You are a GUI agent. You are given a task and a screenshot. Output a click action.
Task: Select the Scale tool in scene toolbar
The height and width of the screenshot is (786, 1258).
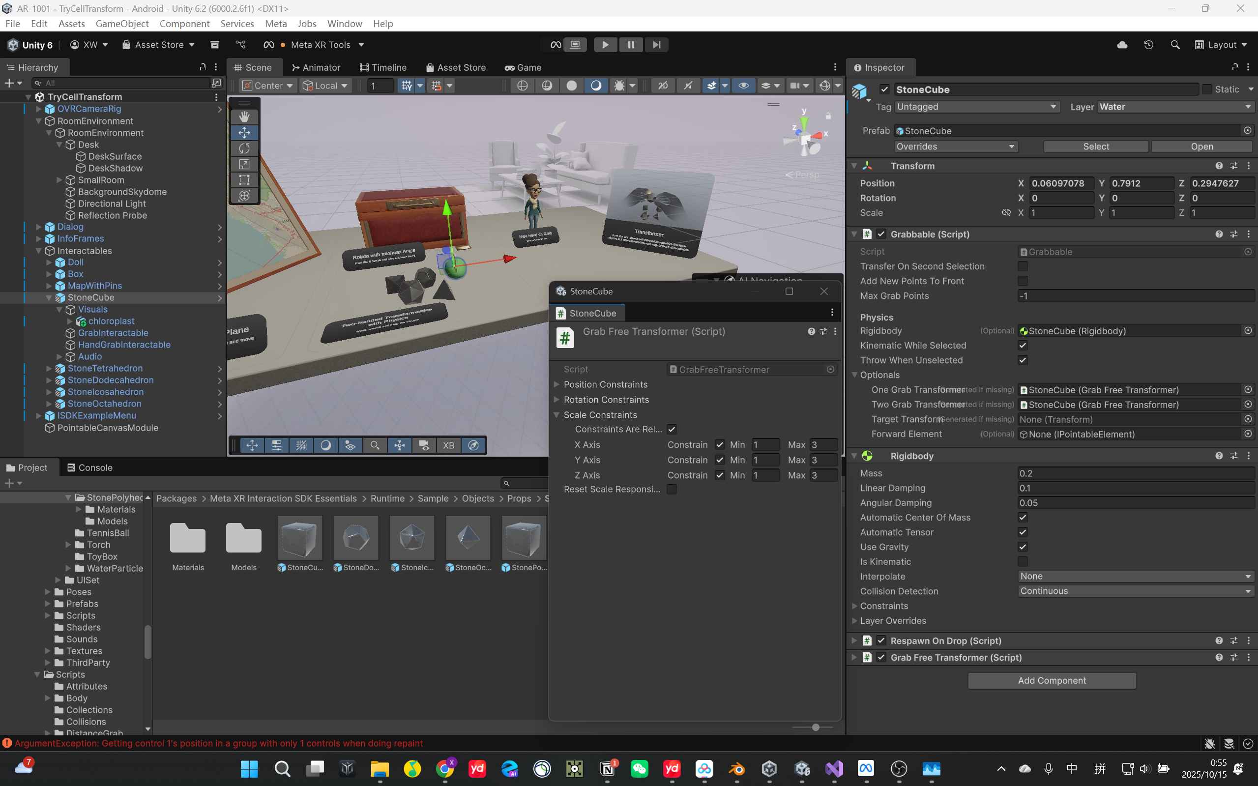[x=244, y=164]
